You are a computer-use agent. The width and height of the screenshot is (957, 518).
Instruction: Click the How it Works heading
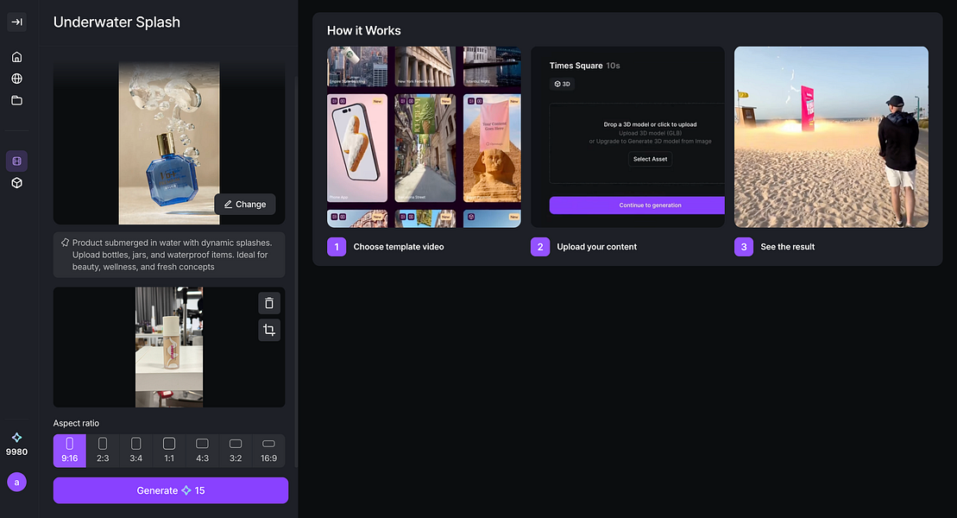coord(364,30)
